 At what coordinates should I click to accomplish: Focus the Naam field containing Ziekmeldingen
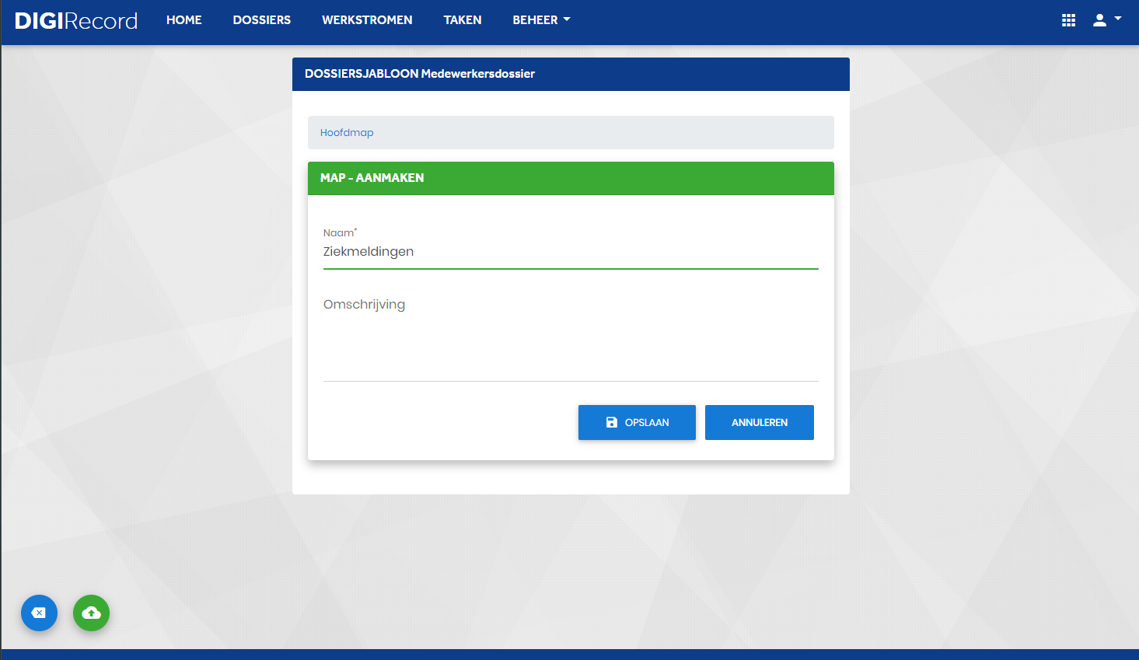(x=571, y=252)
